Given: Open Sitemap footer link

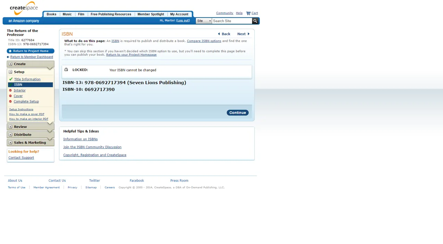Looking at the screenshot, I should click(x=91, y=187).
